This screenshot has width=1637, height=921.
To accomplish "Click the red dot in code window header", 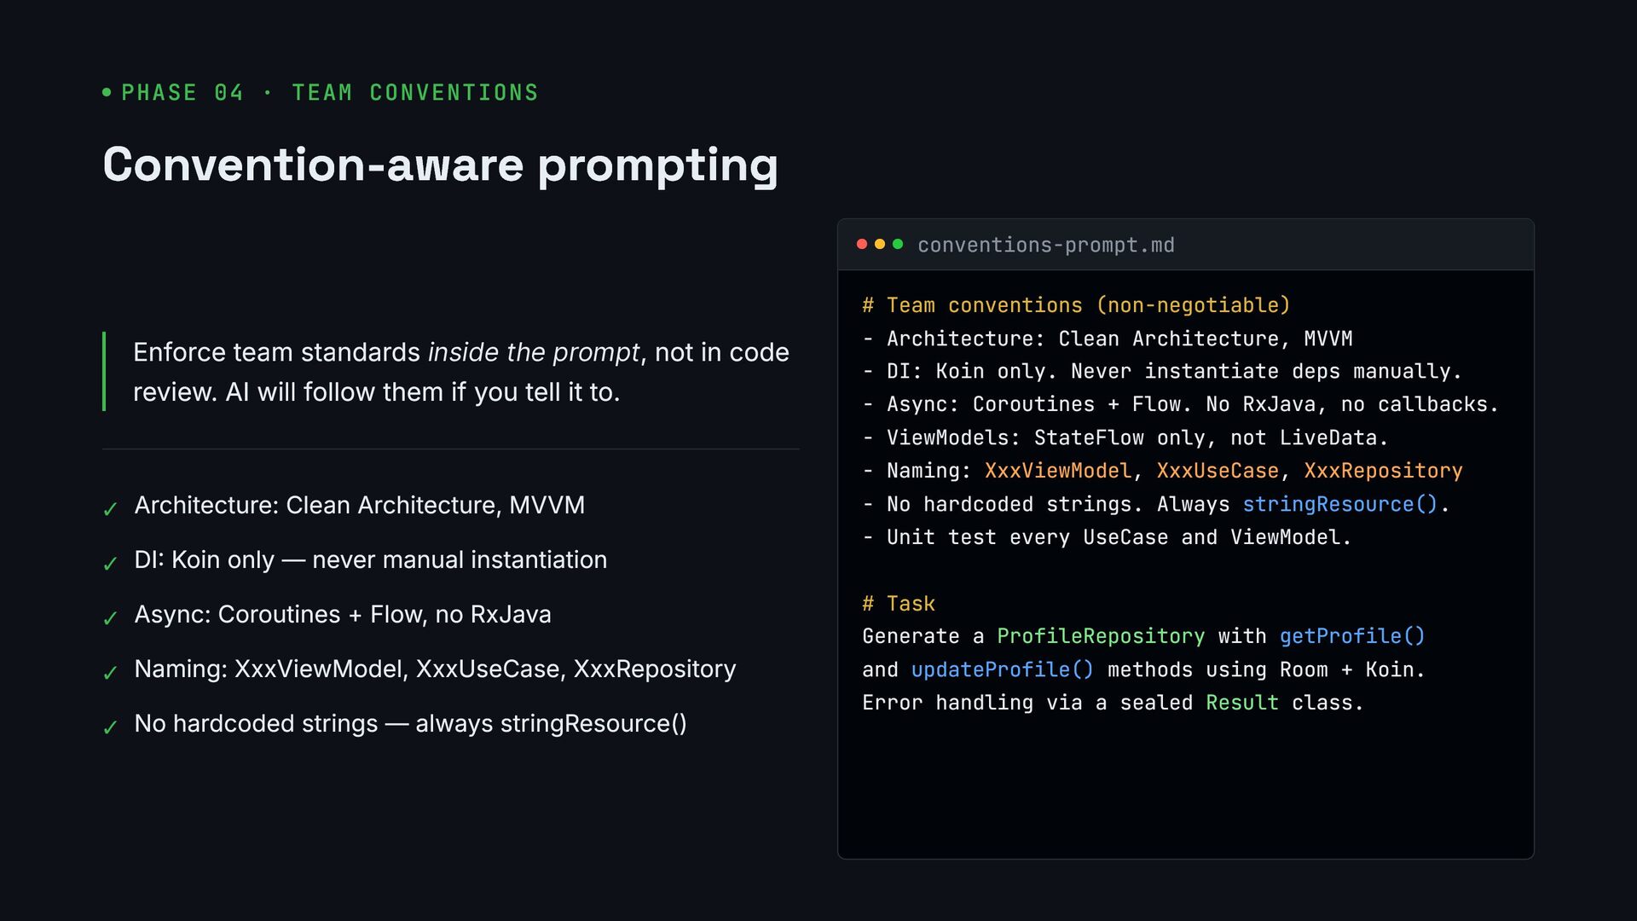I will tap(862, 245).
